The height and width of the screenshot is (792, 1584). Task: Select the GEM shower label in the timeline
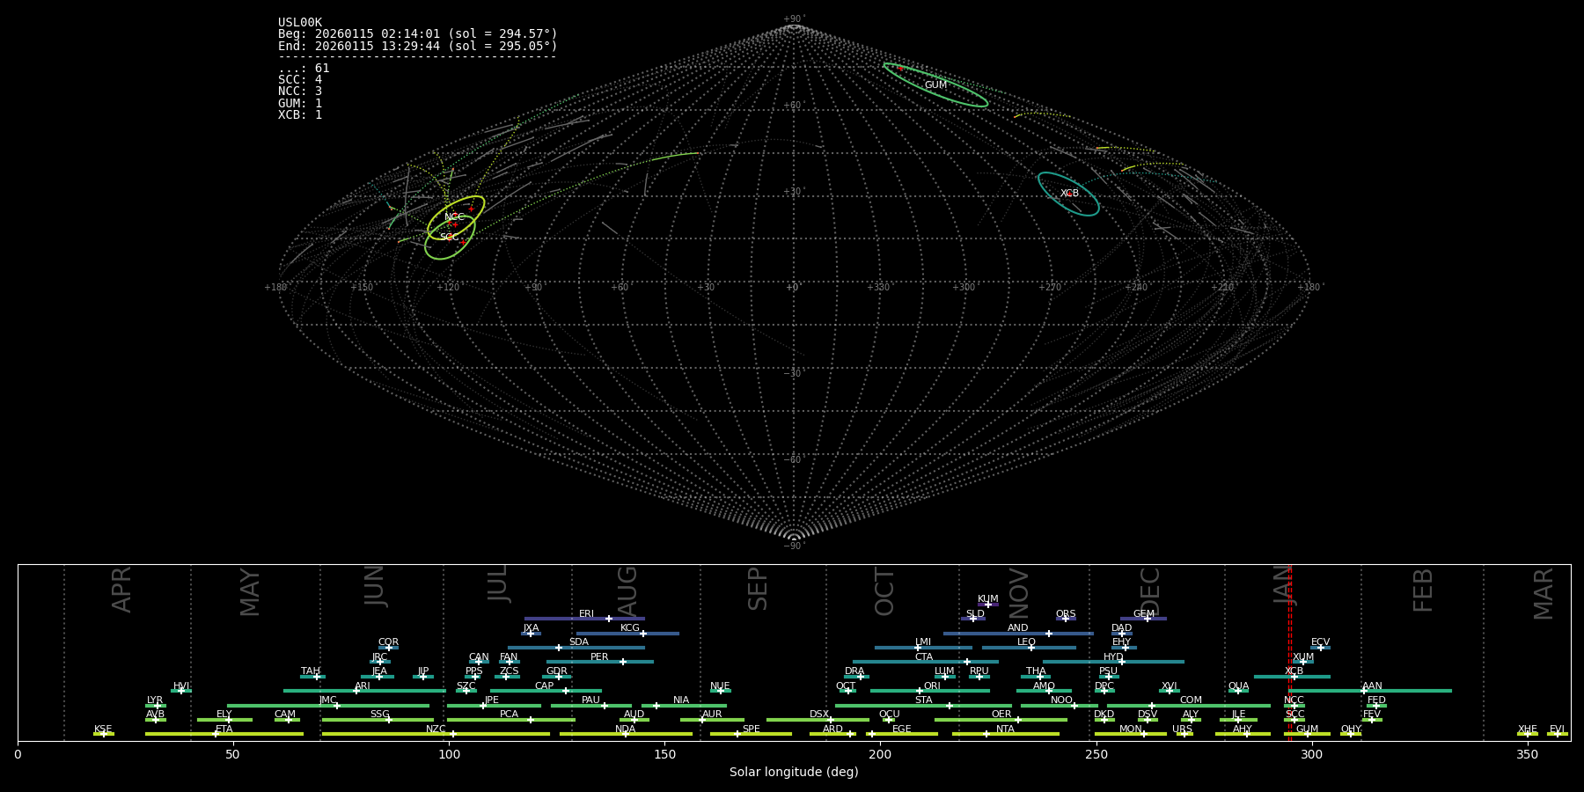click(1144, 614)
